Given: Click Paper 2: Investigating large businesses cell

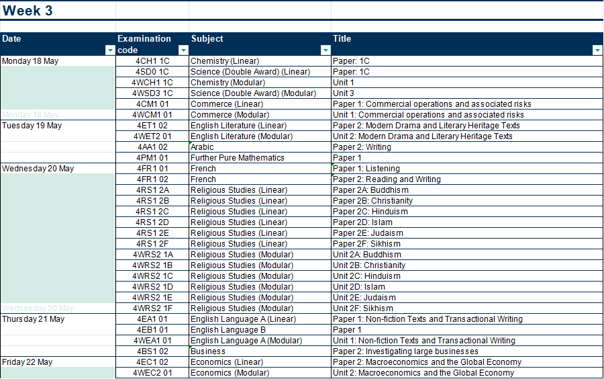Looking at the screenshot, I should click(x=405, y=351).
